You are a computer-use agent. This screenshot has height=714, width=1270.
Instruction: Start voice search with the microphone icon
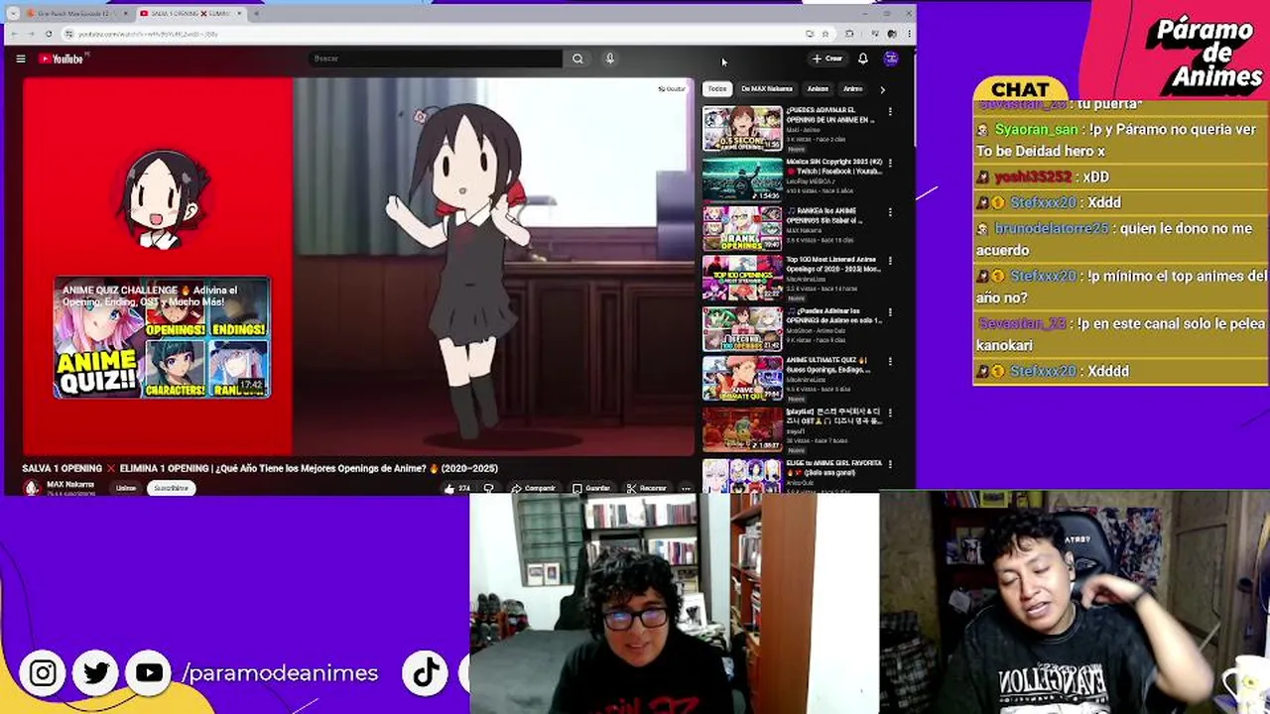tap(609, 59)
